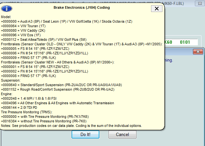Screen dimensions: 205x146
Task: Select the 'Frontbrakes (Sensor Cluster OLD' heading
Action: (x=82, y=44)
